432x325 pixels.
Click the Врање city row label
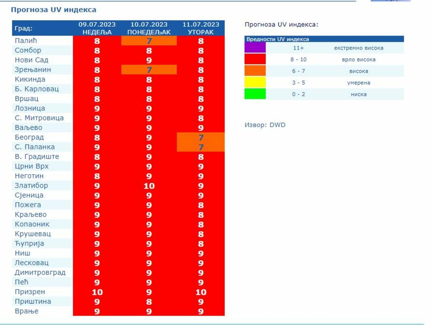coord(27,311)
